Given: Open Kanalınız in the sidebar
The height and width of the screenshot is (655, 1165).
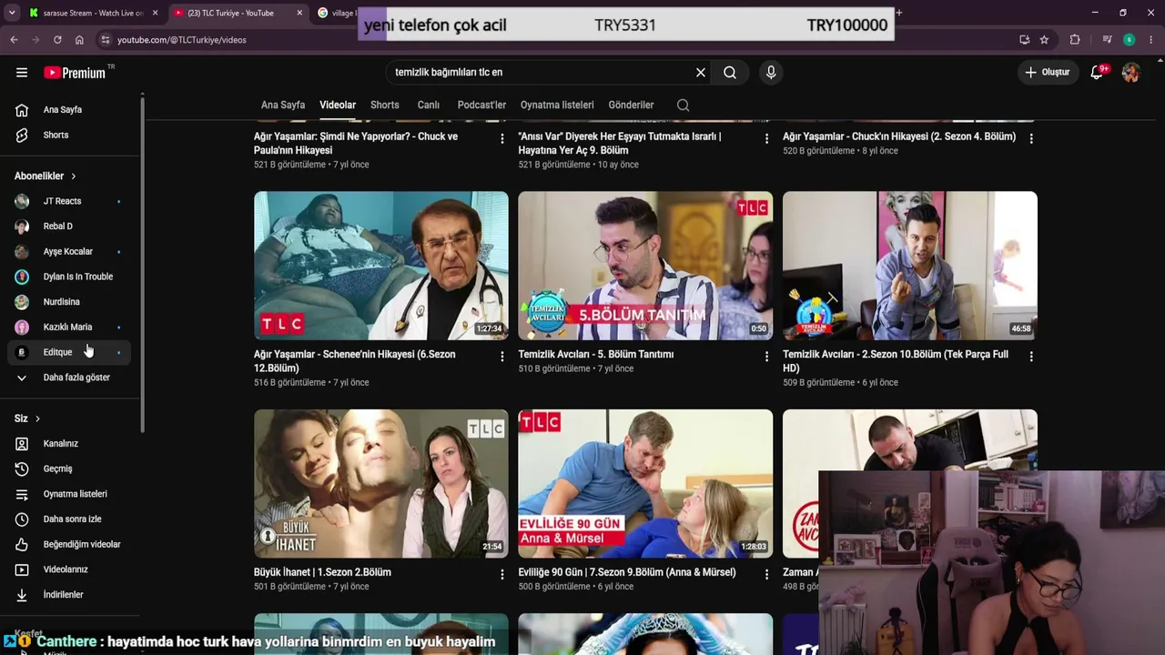Looking at the screenshot, I should 71,444.
